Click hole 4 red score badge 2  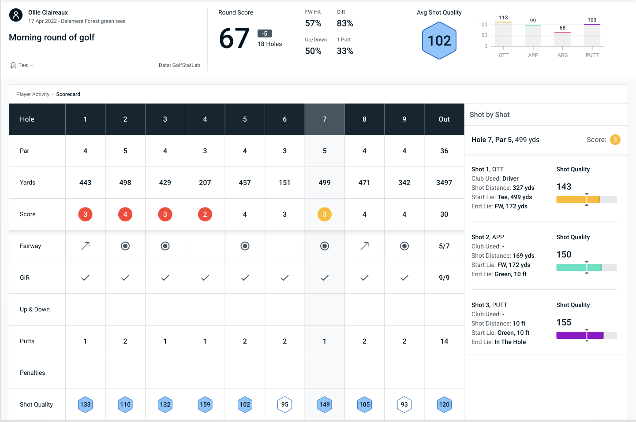tap(205, 214)
